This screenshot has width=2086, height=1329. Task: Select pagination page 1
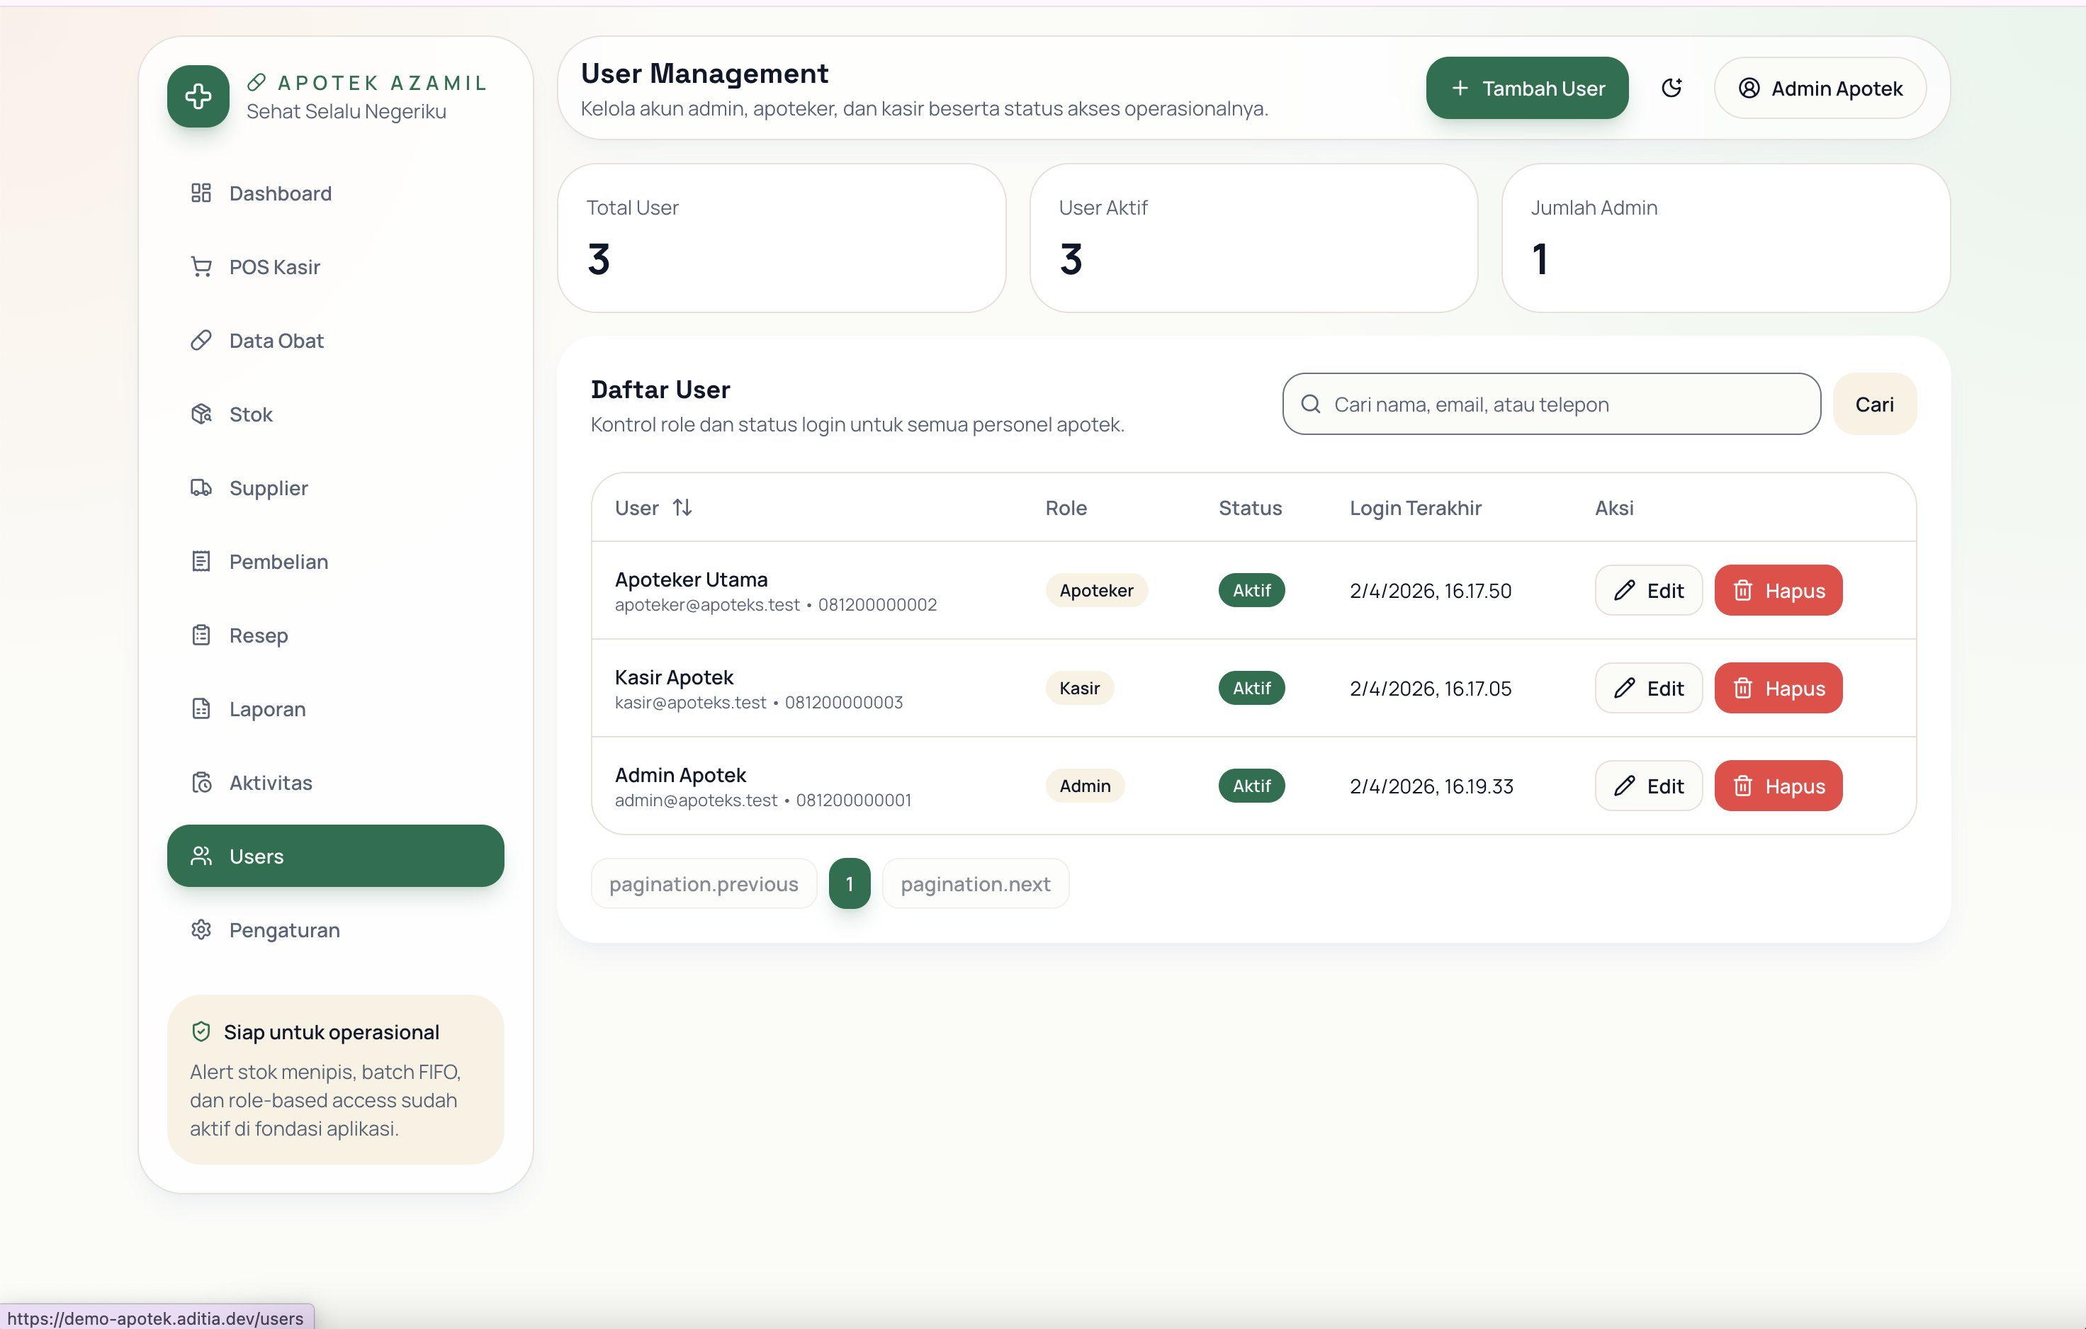[849, 883]
